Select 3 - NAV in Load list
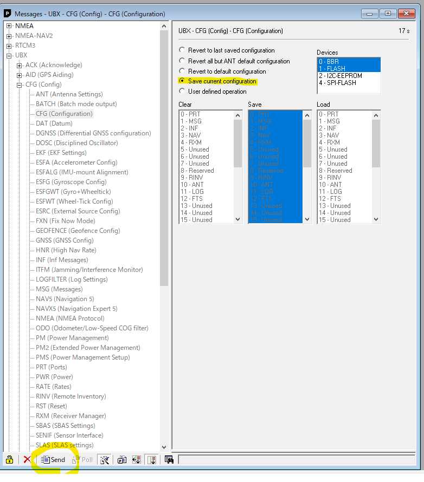The height and width of the screenshot is (482, 424). 344,135
